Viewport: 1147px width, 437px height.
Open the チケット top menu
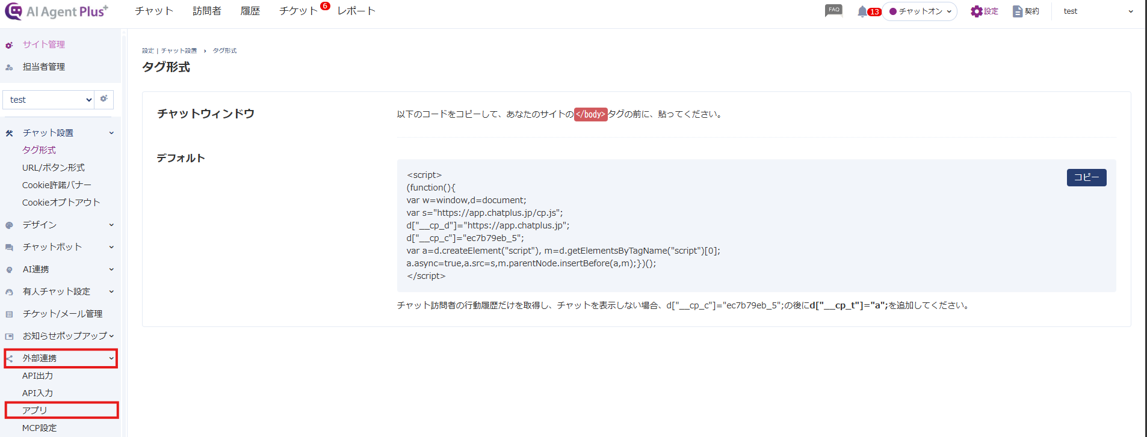point(298,11)
